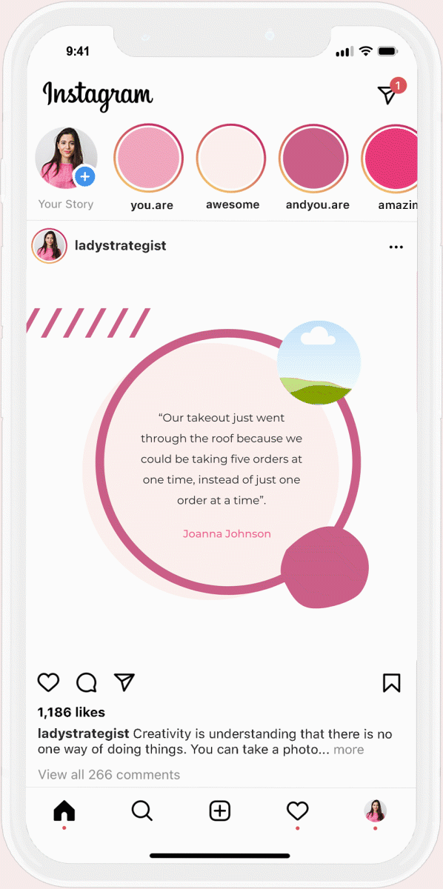
Task: Open post options three-dot menu
Action: click(x=396, y=247)
